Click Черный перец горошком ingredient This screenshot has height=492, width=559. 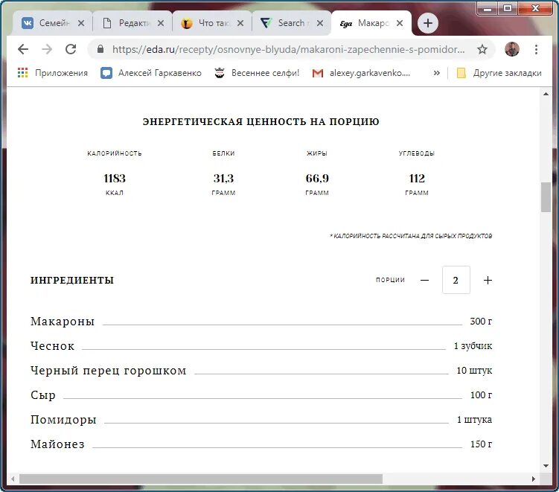point(109,371)
